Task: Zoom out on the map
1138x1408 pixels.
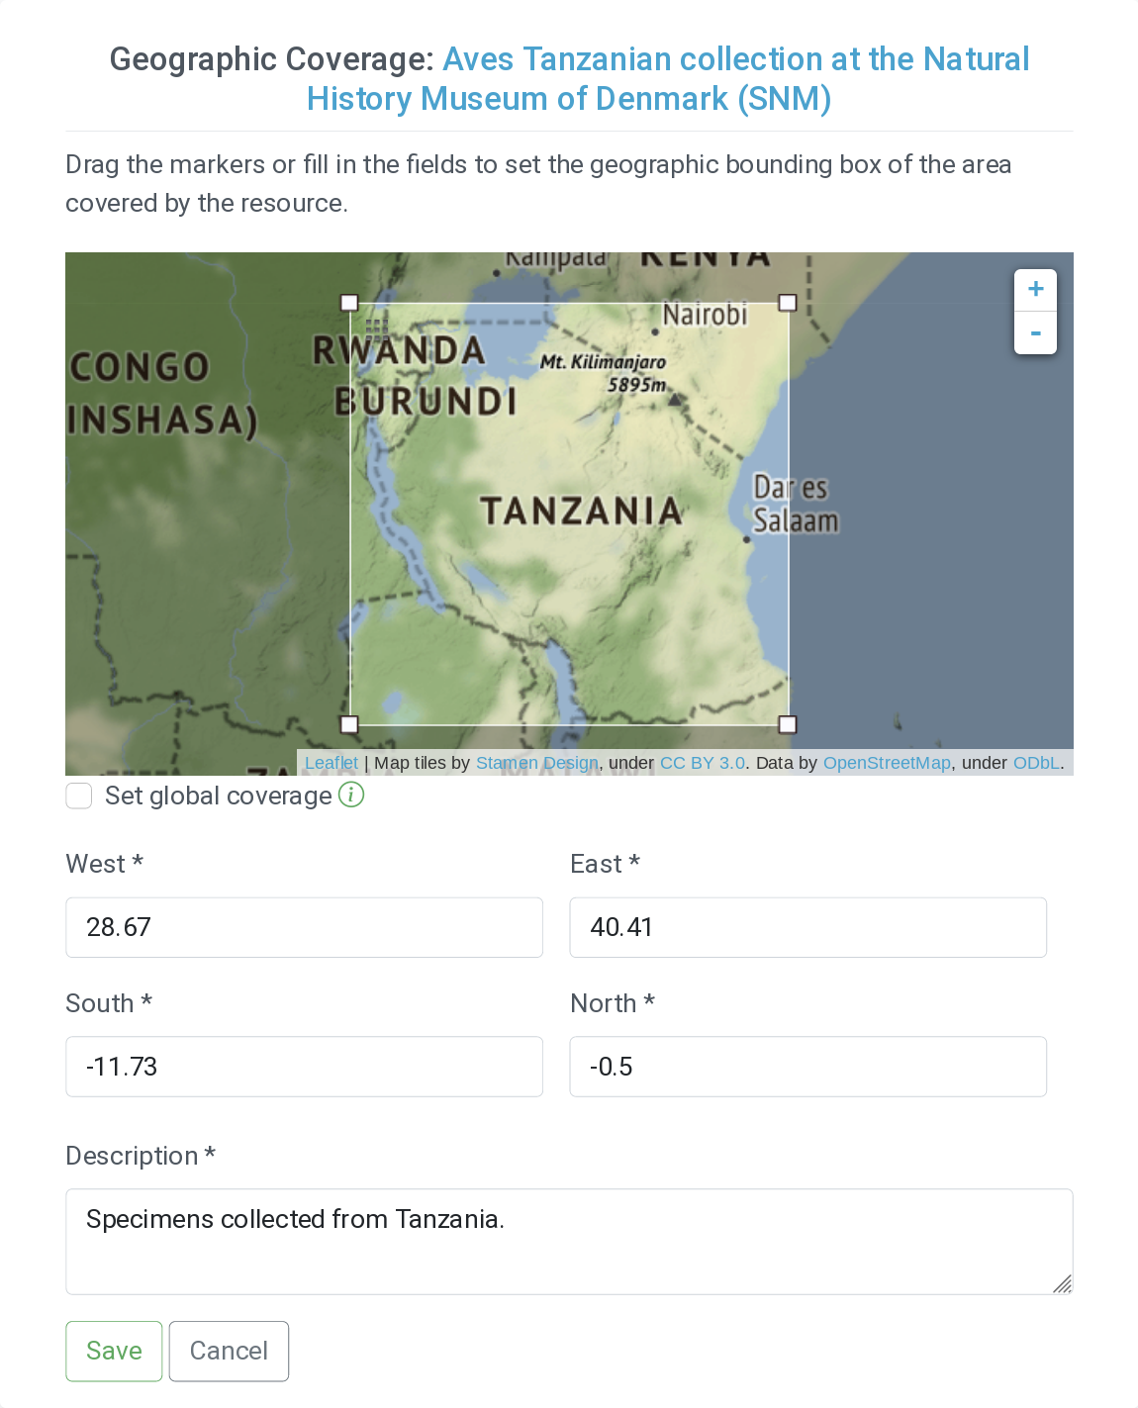Action: 1035,333
